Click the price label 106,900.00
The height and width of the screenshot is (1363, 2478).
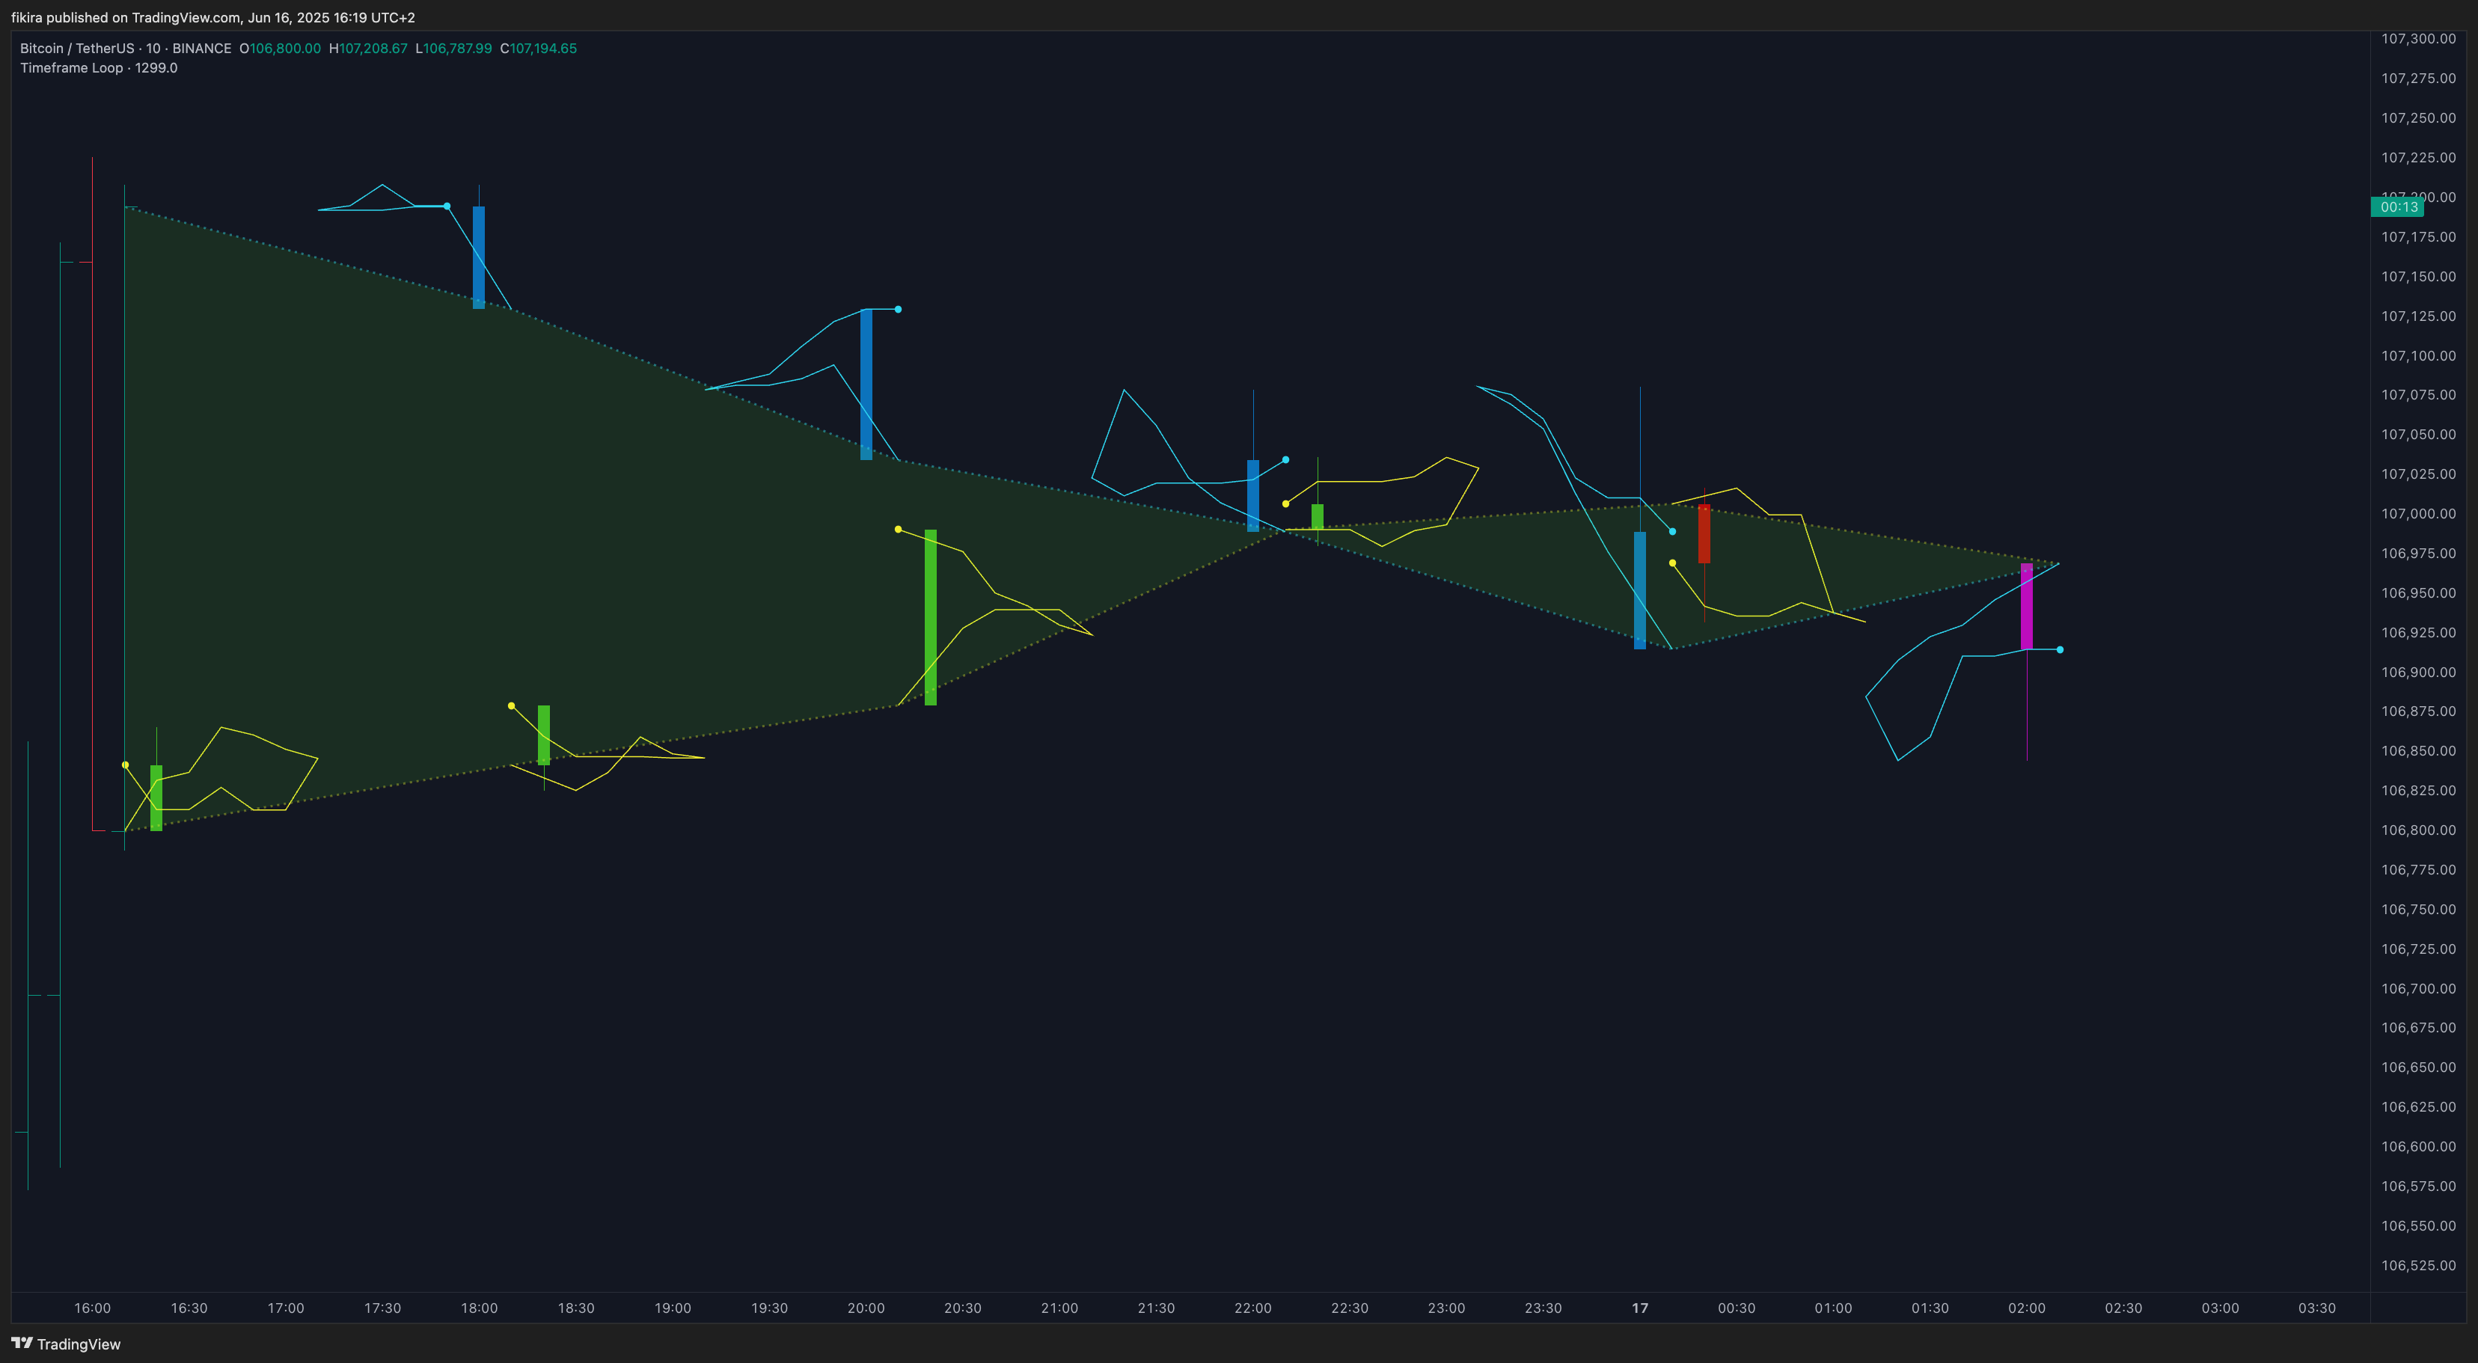click(2418, 673)
